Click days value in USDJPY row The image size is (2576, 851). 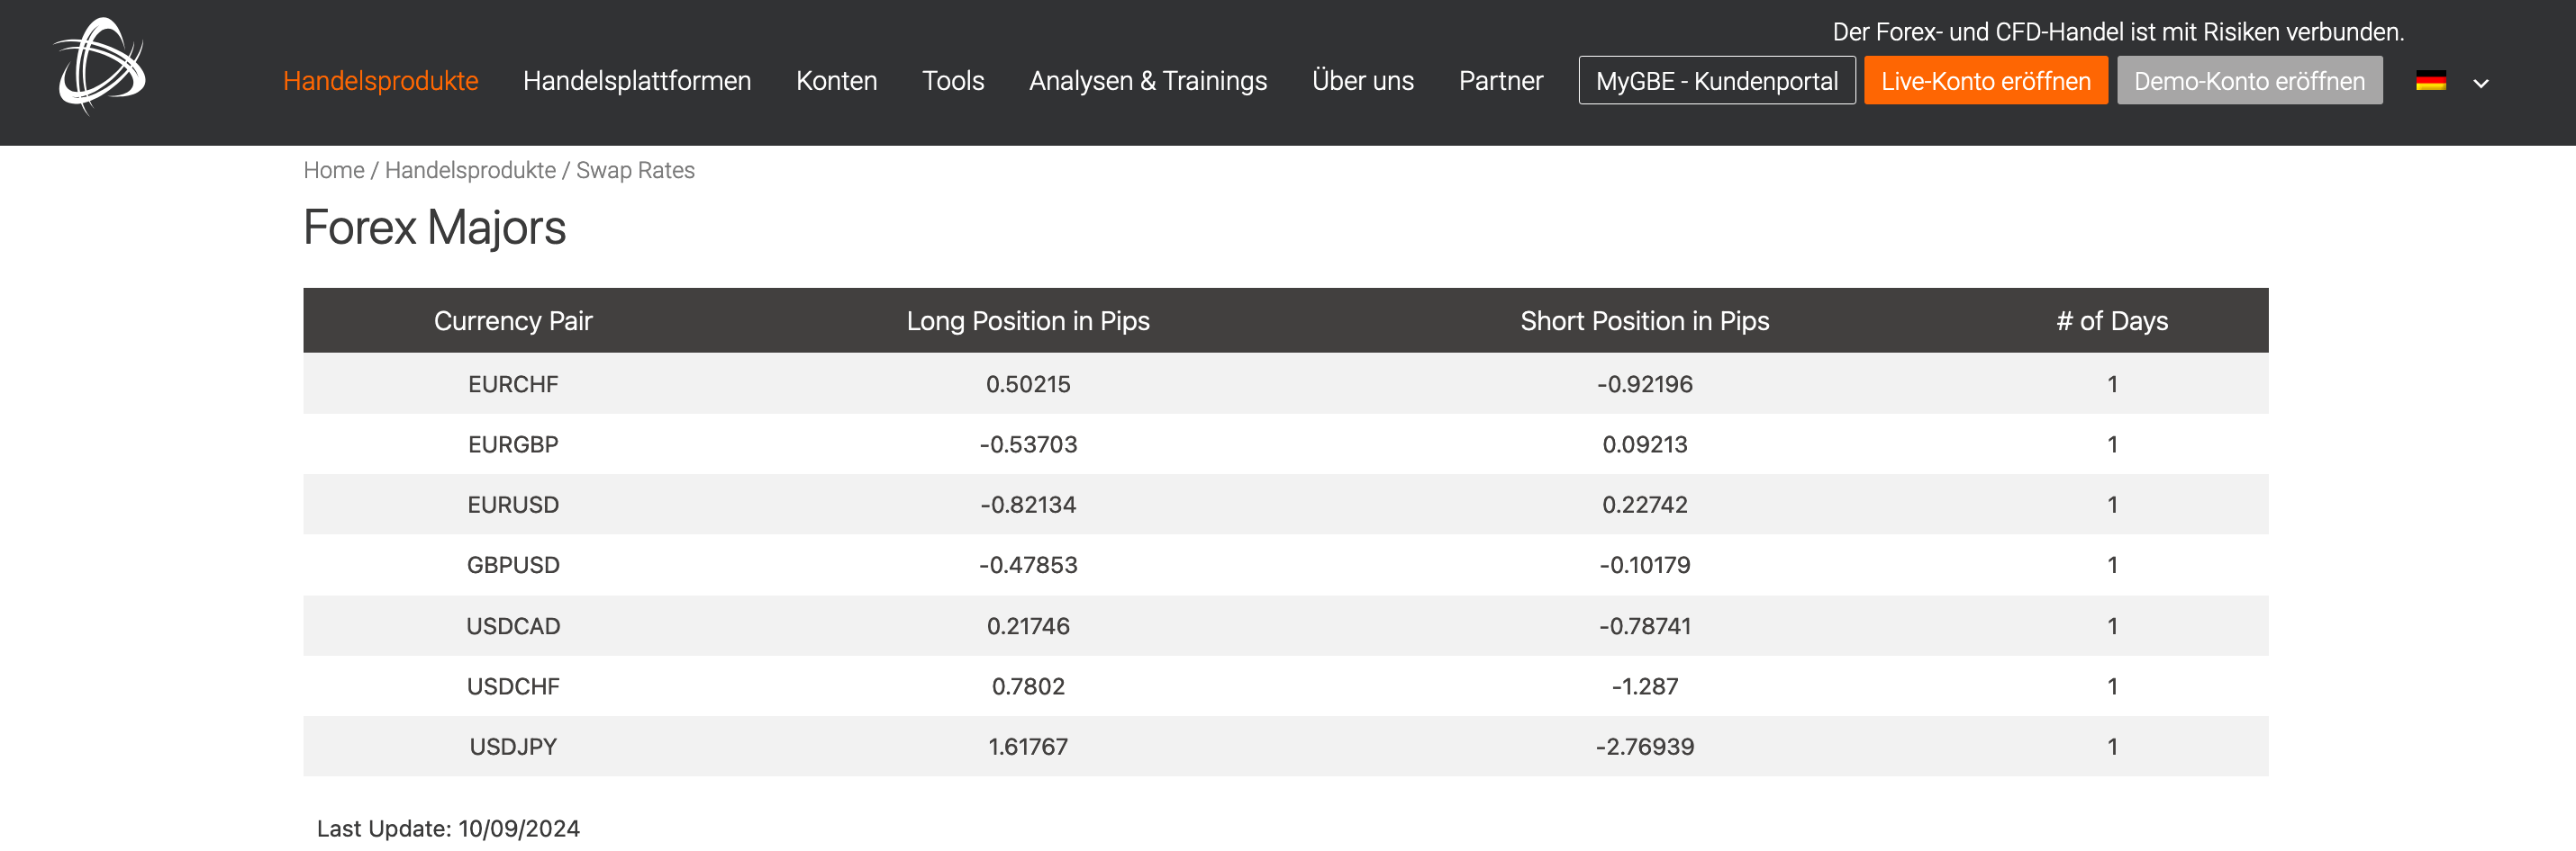pos(2112,748)
